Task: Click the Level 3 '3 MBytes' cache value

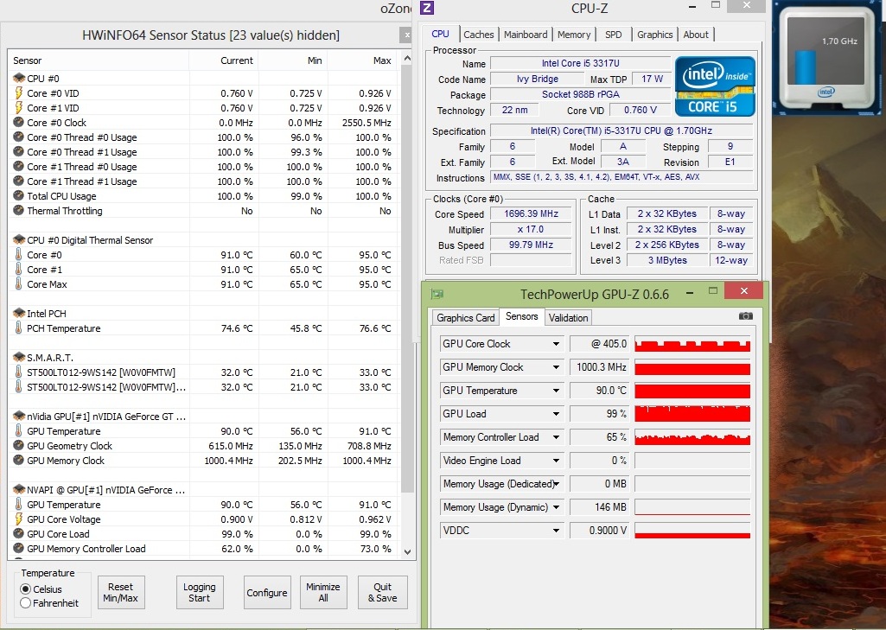Action: [x=667, y=260]
